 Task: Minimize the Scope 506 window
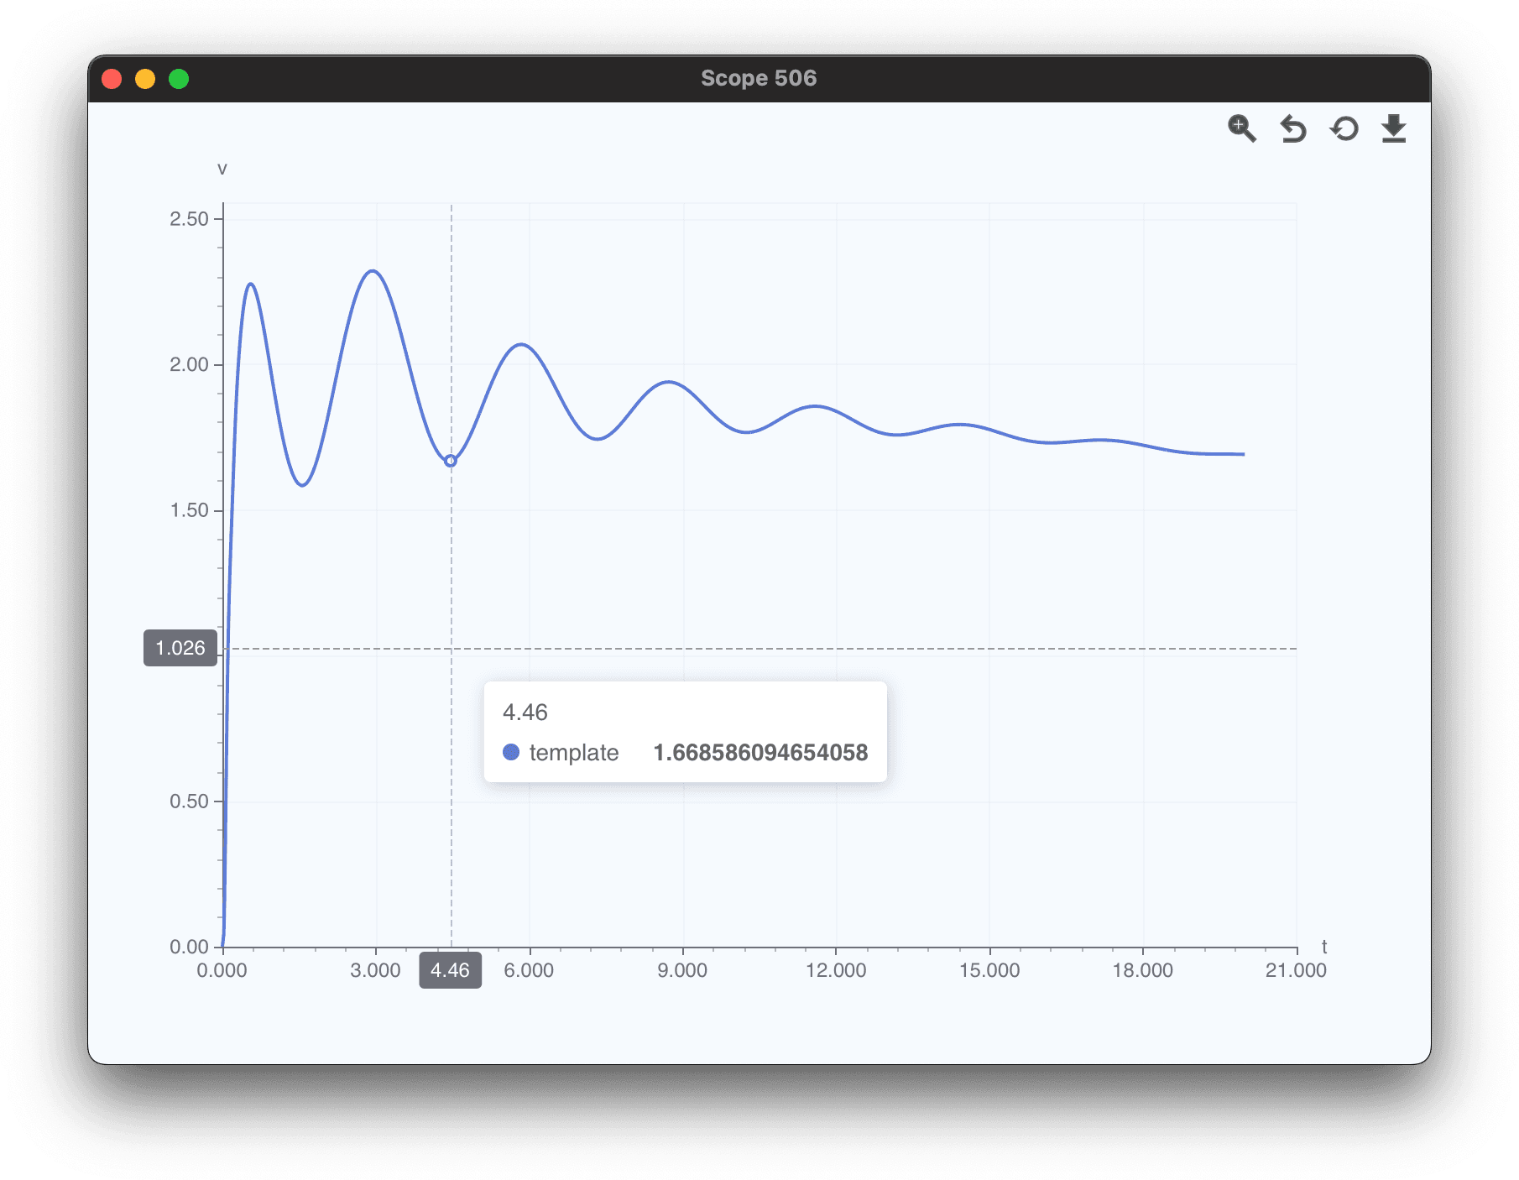coord(145,79)
